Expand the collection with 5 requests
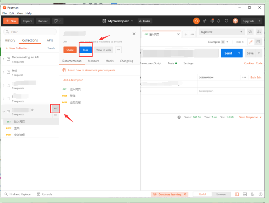This screenshot has height=203, width=269. [4, 86]
